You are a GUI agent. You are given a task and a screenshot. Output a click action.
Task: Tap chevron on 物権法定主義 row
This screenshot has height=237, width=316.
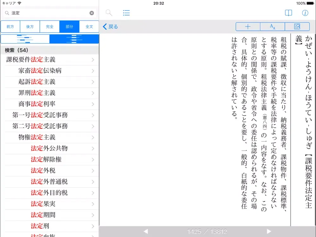[x=93, y=137]
